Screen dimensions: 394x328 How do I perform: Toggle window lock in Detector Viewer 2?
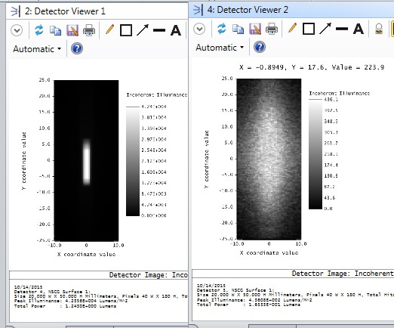click(x=379, y=29)
